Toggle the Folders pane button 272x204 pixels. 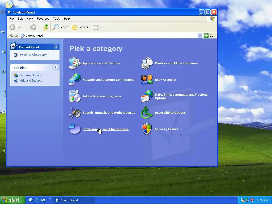pyautogui.click(x=80, y=27)
